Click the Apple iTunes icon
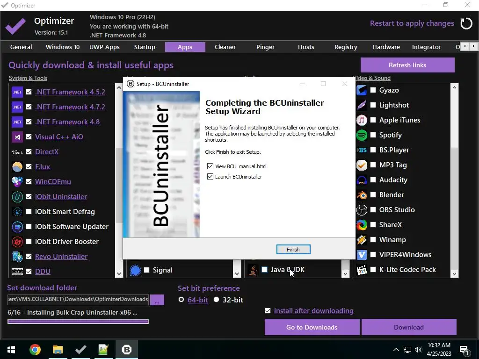This screenshot has width=479, height=359. (x=362, y=120)
